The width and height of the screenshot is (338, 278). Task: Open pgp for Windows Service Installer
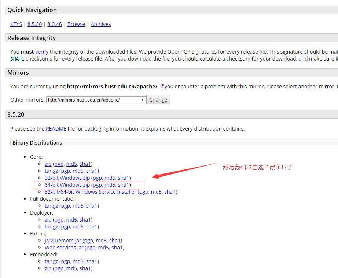(x=144, y=192)
